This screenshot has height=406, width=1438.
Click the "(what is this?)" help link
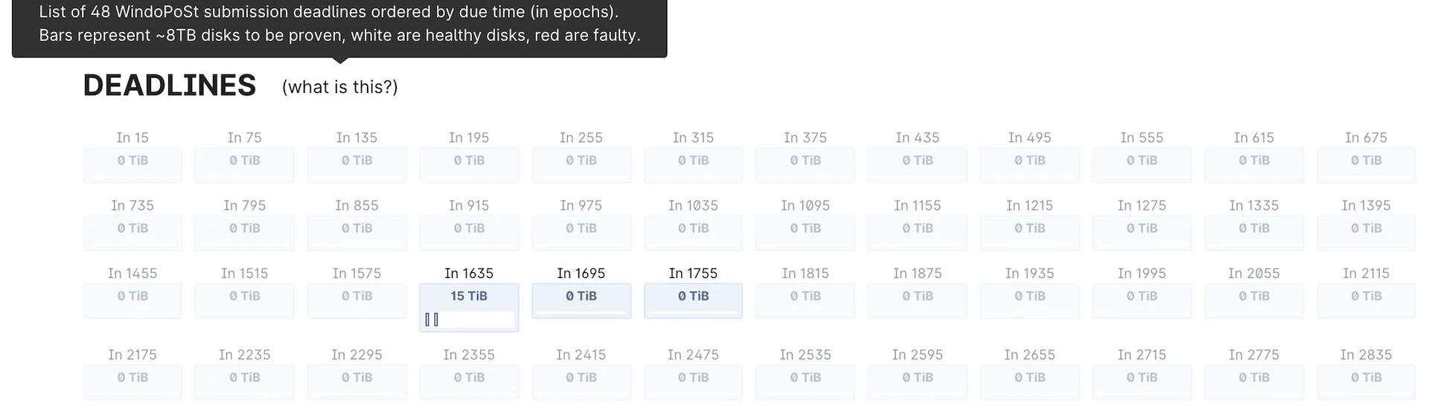[339, 87]
